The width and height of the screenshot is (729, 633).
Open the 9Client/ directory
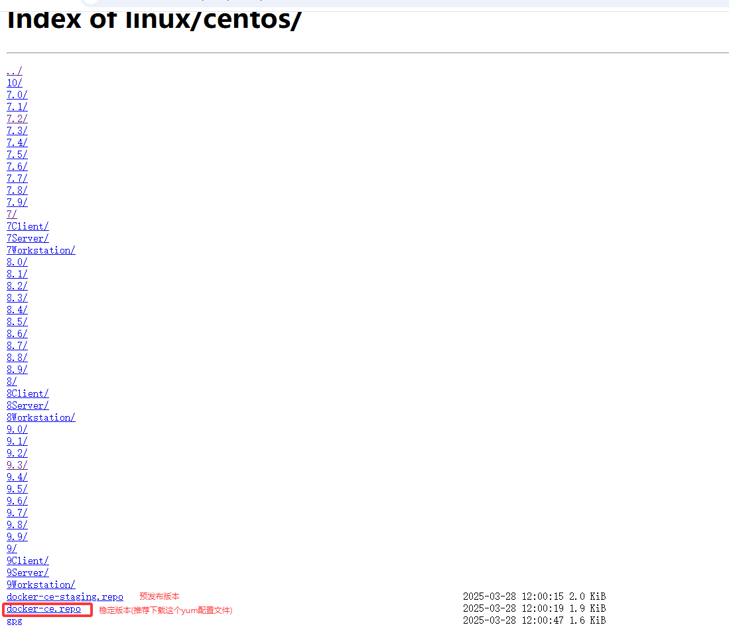tap(27, 561)
